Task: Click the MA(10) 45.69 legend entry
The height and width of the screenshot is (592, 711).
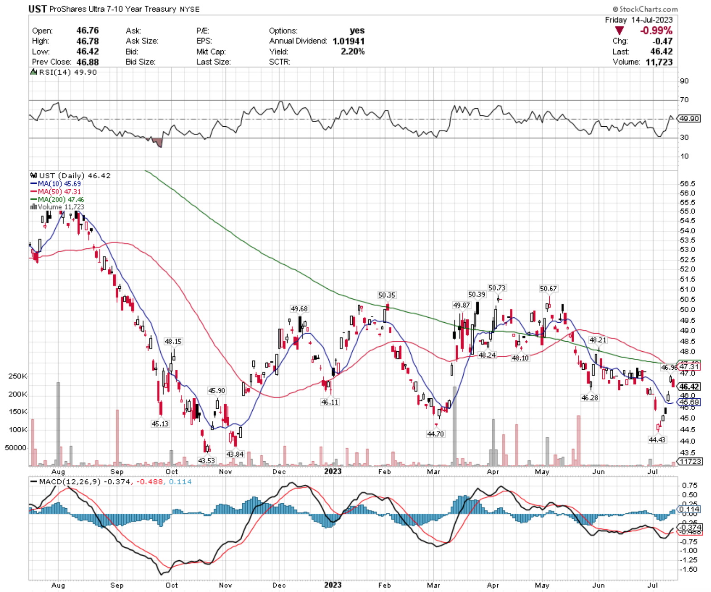Action: tap(56, 184)
